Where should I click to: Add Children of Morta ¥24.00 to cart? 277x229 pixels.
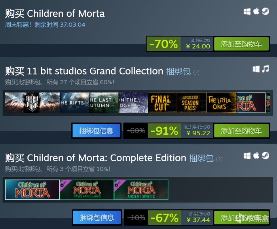(x=241, y=44)
